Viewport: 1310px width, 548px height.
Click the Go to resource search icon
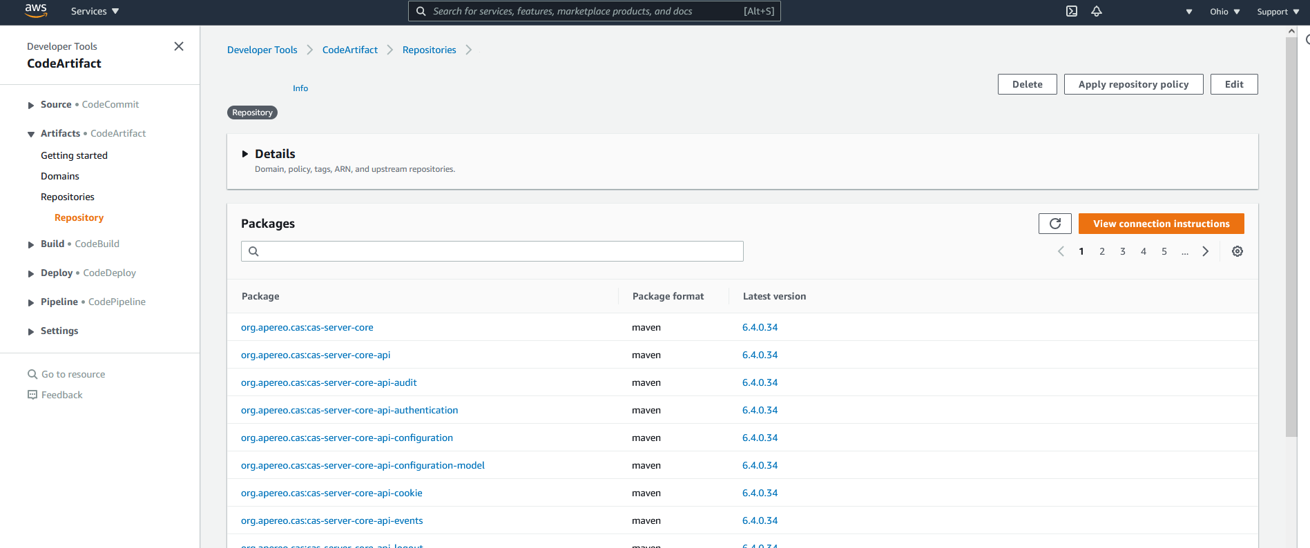[x=32, y=374]
